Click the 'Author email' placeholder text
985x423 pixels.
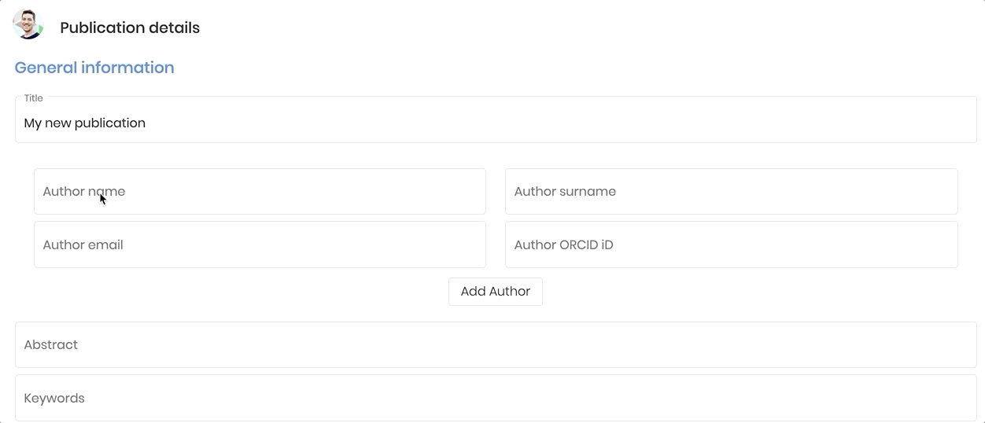tap(83, 245)
